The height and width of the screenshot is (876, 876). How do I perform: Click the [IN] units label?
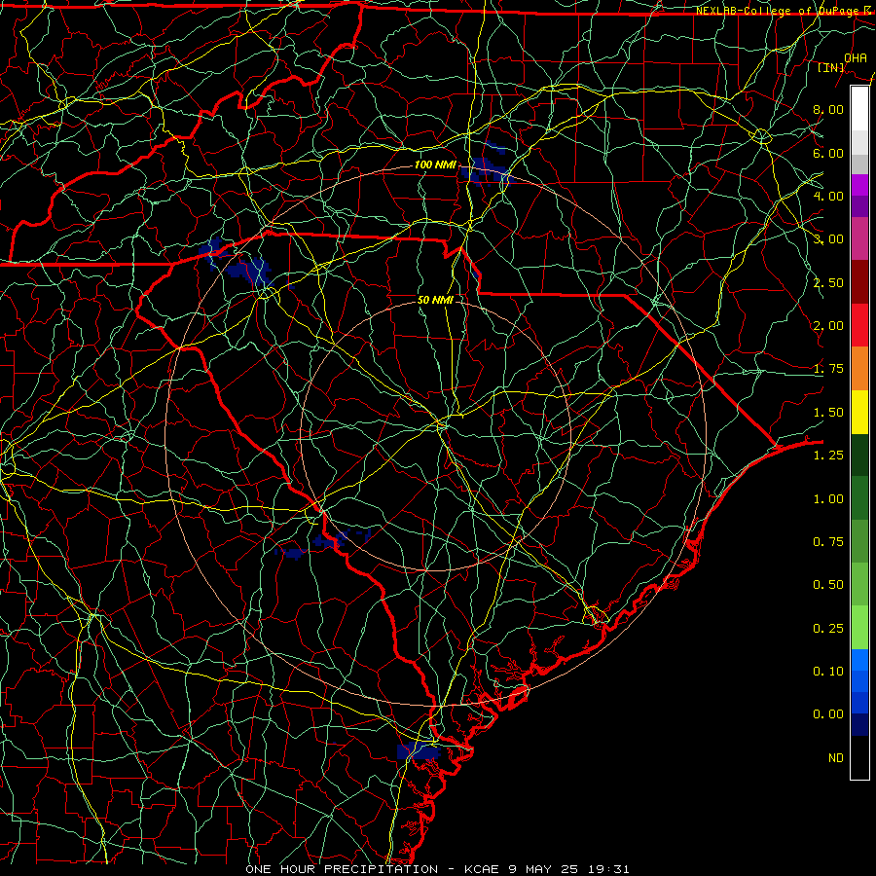point(831,67)
